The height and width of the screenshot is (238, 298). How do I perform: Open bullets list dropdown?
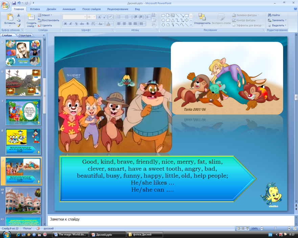point(122,17)
